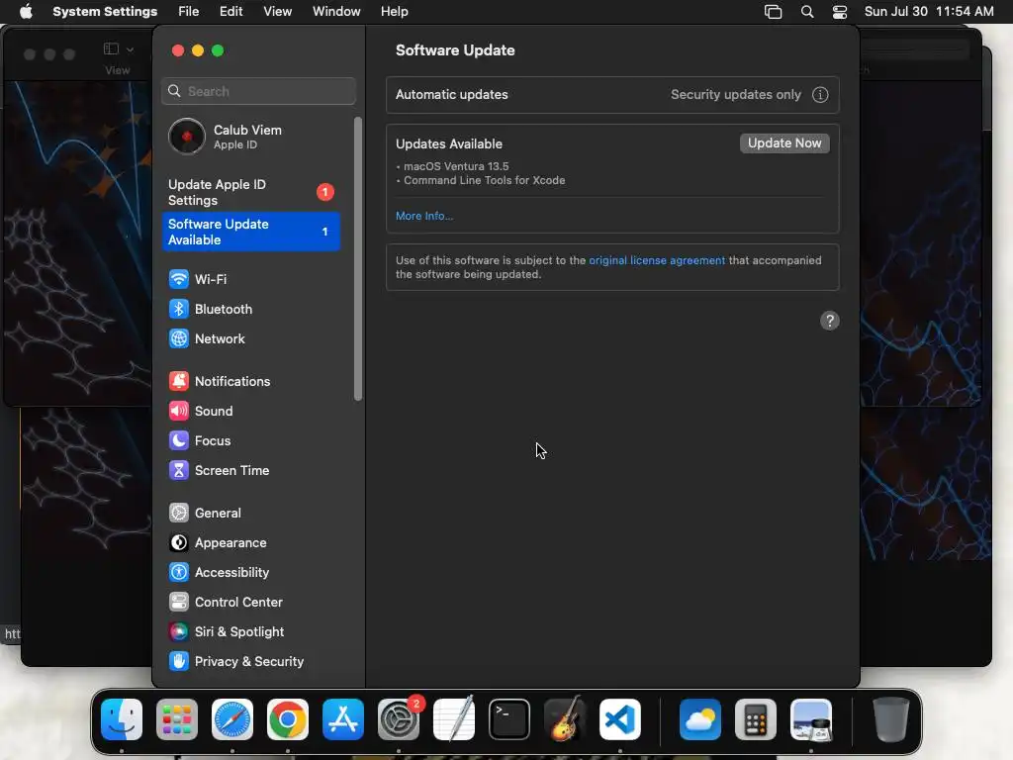The width and height of the screenshot is (1013, 760).
Task: Open the Apple menu
Action: pos(26,11)
